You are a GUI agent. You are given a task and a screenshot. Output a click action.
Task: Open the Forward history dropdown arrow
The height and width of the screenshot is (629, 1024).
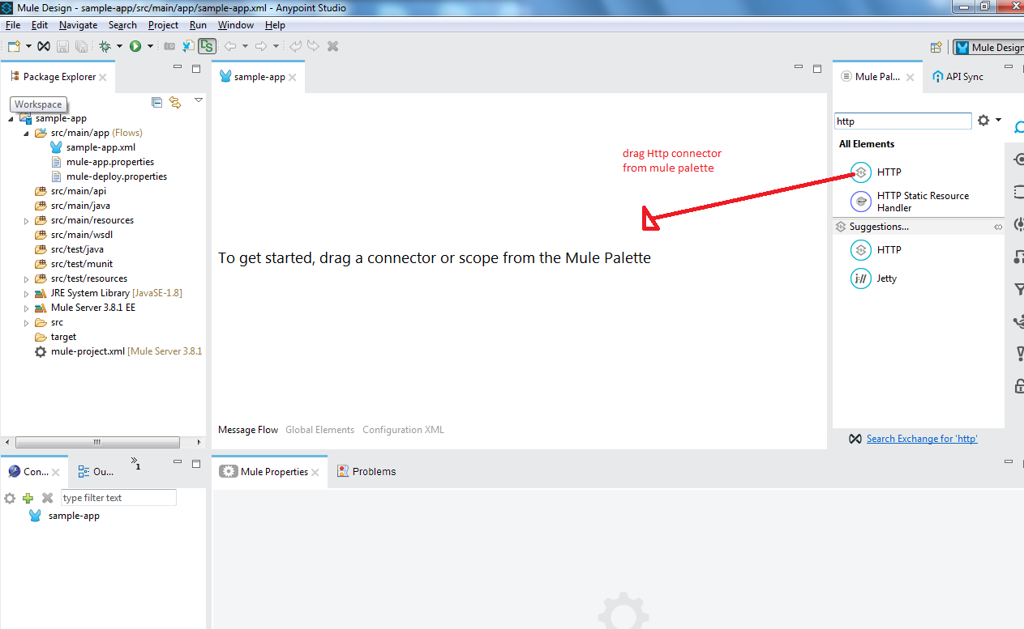click(276, 47)
